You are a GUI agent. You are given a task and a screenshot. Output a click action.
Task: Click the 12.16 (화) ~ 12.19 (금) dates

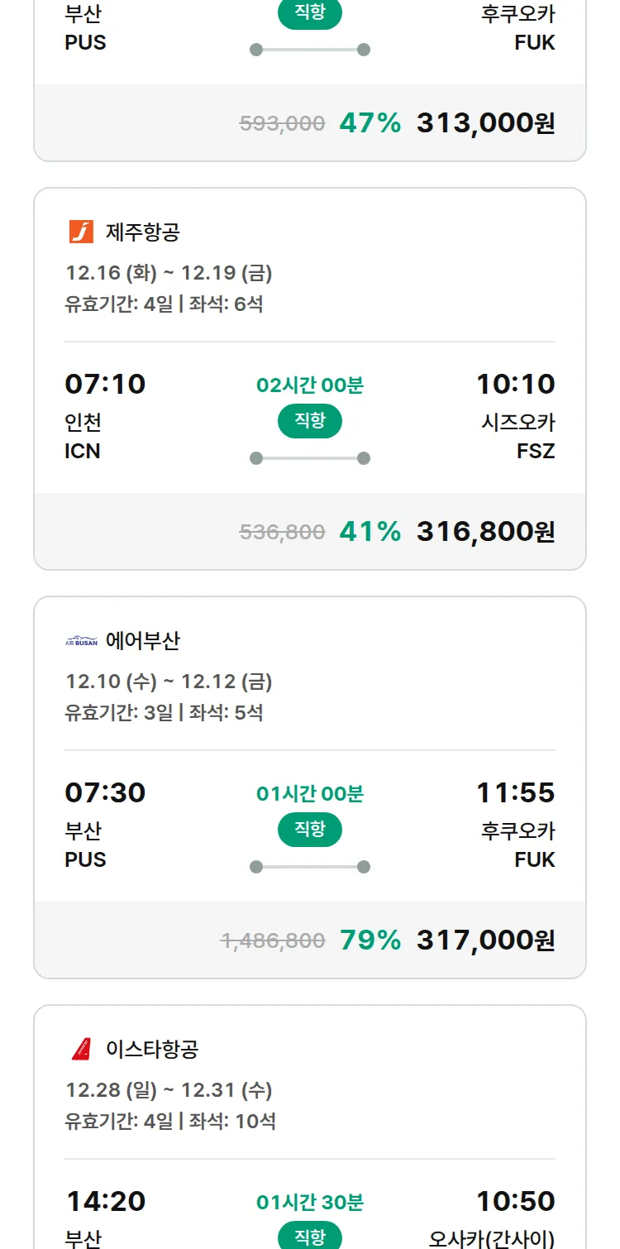169,273
